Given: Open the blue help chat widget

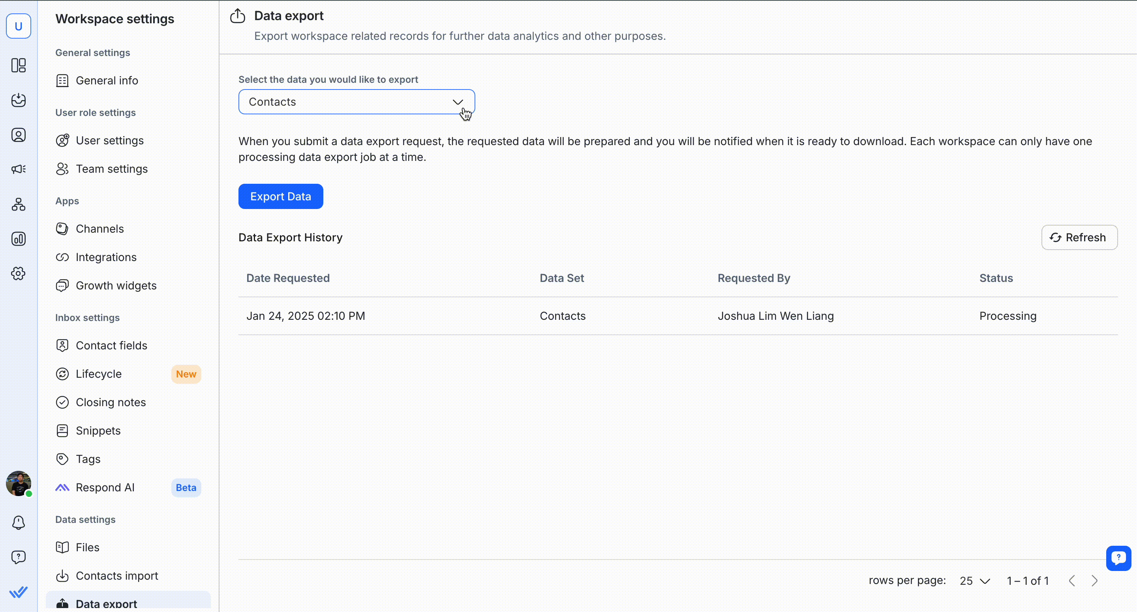Looking at the screenshot, I should pyautogui.click(x=1118, y=558).
